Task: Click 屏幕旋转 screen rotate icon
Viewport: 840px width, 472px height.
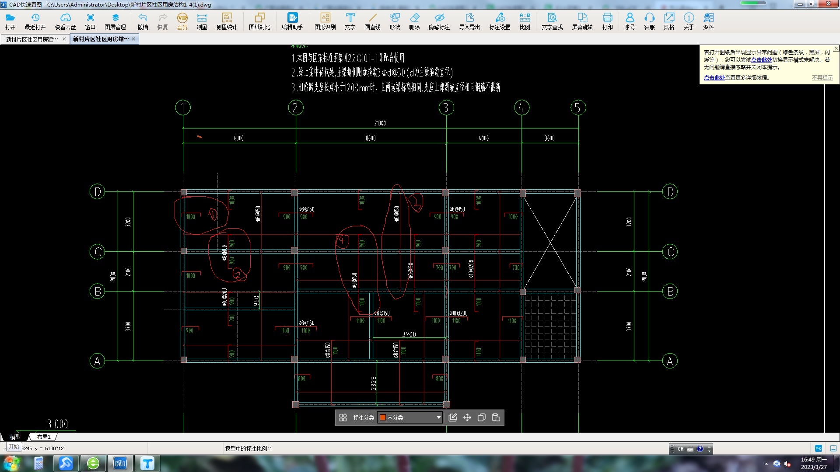Action: tap(582, 21)
